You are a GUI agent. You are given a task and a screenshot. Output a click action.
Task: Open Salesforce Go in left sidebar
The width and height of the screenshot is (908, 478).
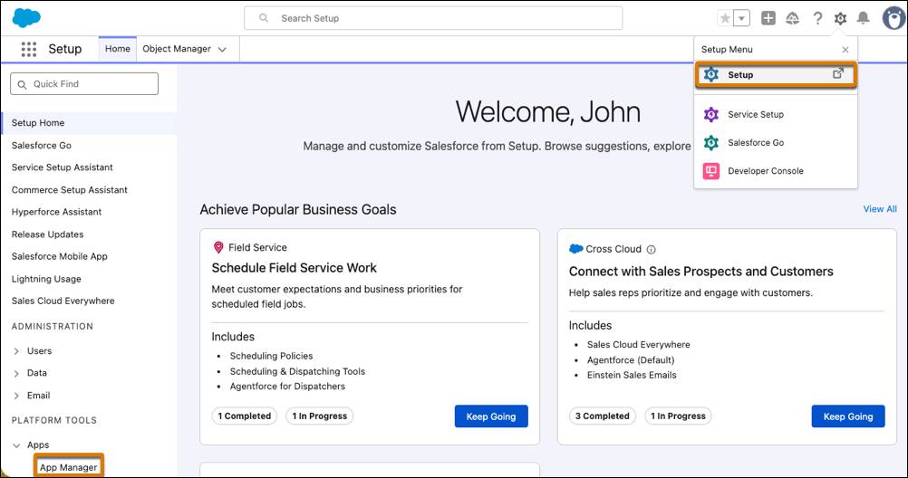pos(42,145)
